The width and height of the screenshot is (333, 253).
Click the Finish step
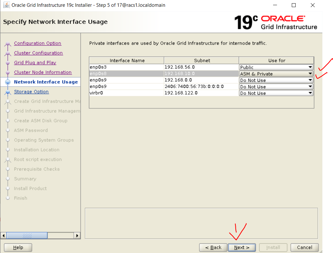[x=21, y=198]
